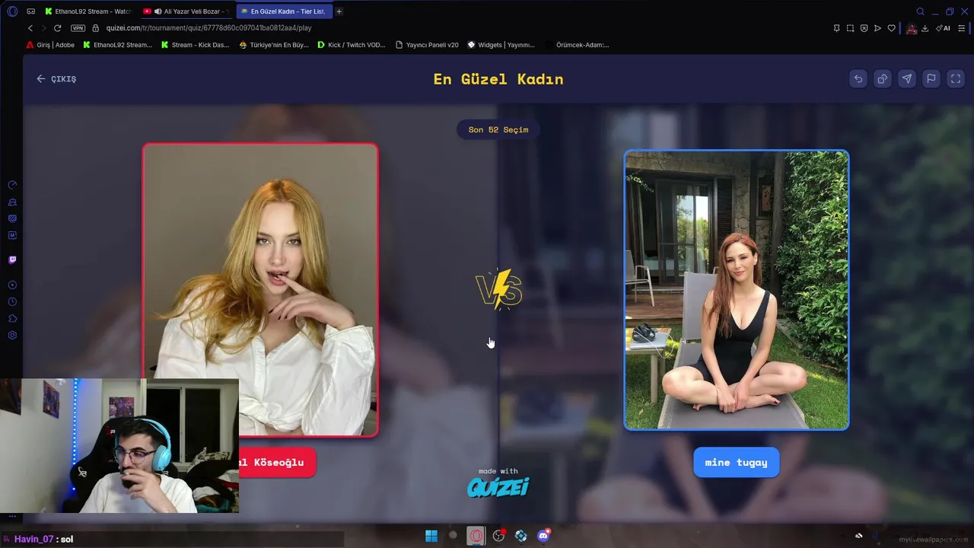Open Stream - Kick Das... bookmark
This screenshot has height=548, width=974.
coord(195,45)
